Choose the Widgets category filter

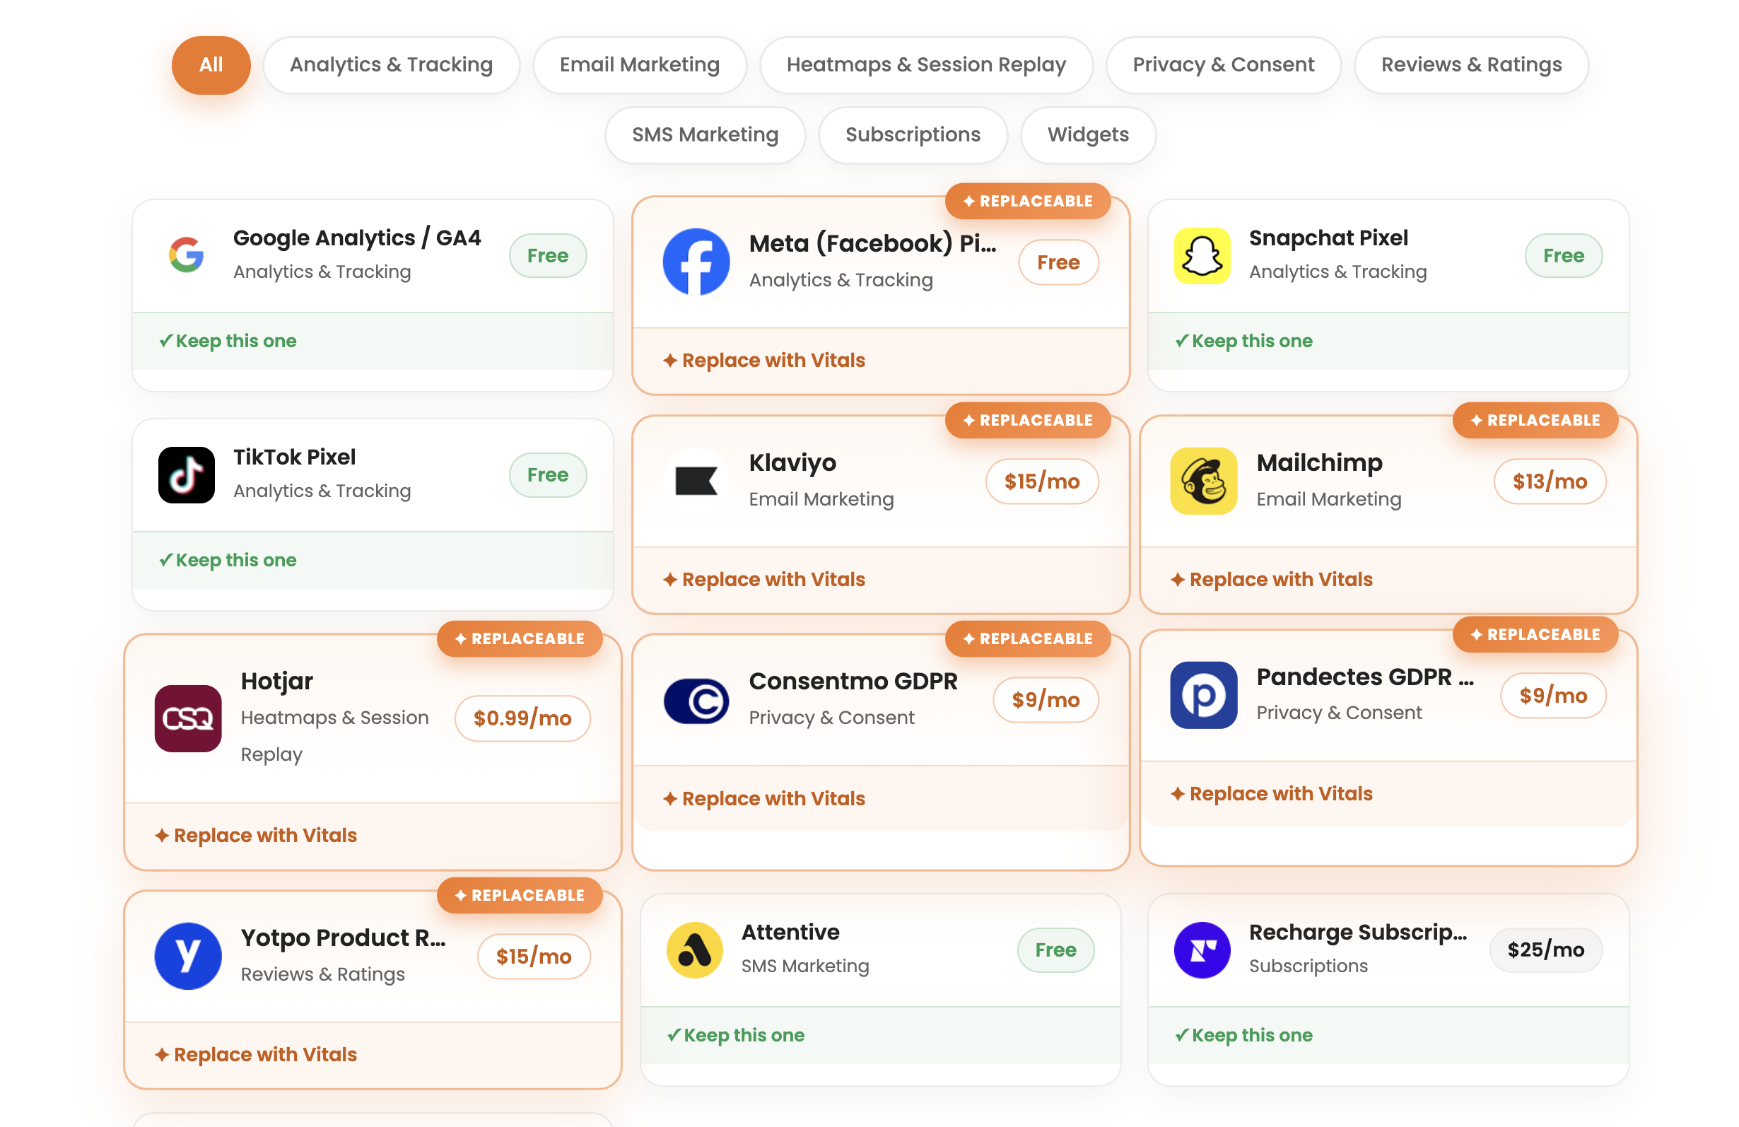pos(1088,135)
